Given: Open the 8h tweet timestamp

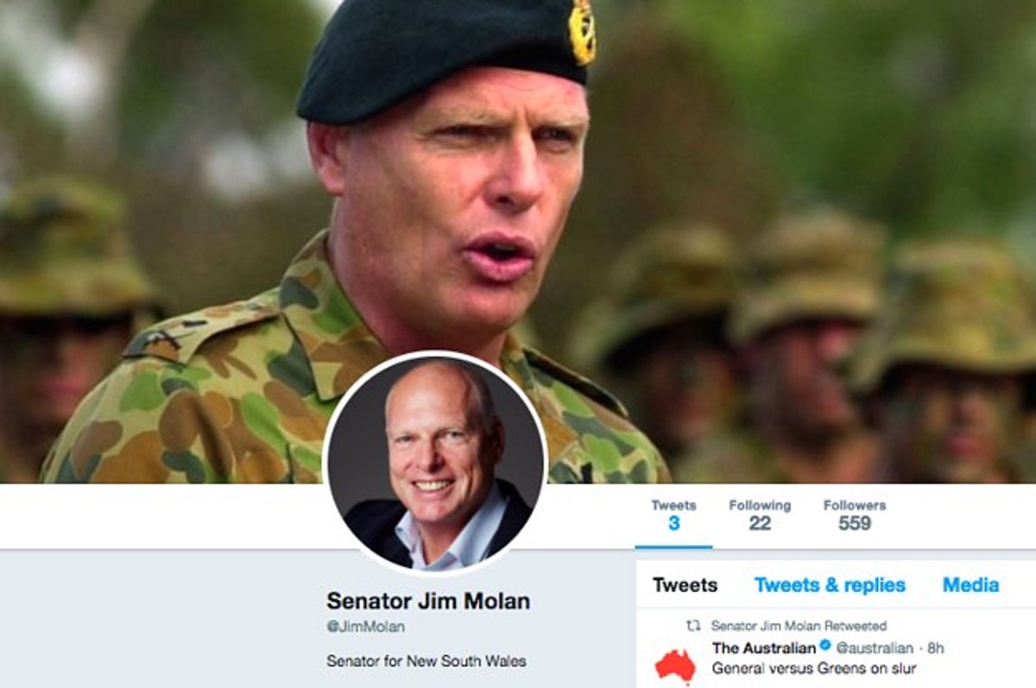Looking at the screenshot, I should coord(935,647).
